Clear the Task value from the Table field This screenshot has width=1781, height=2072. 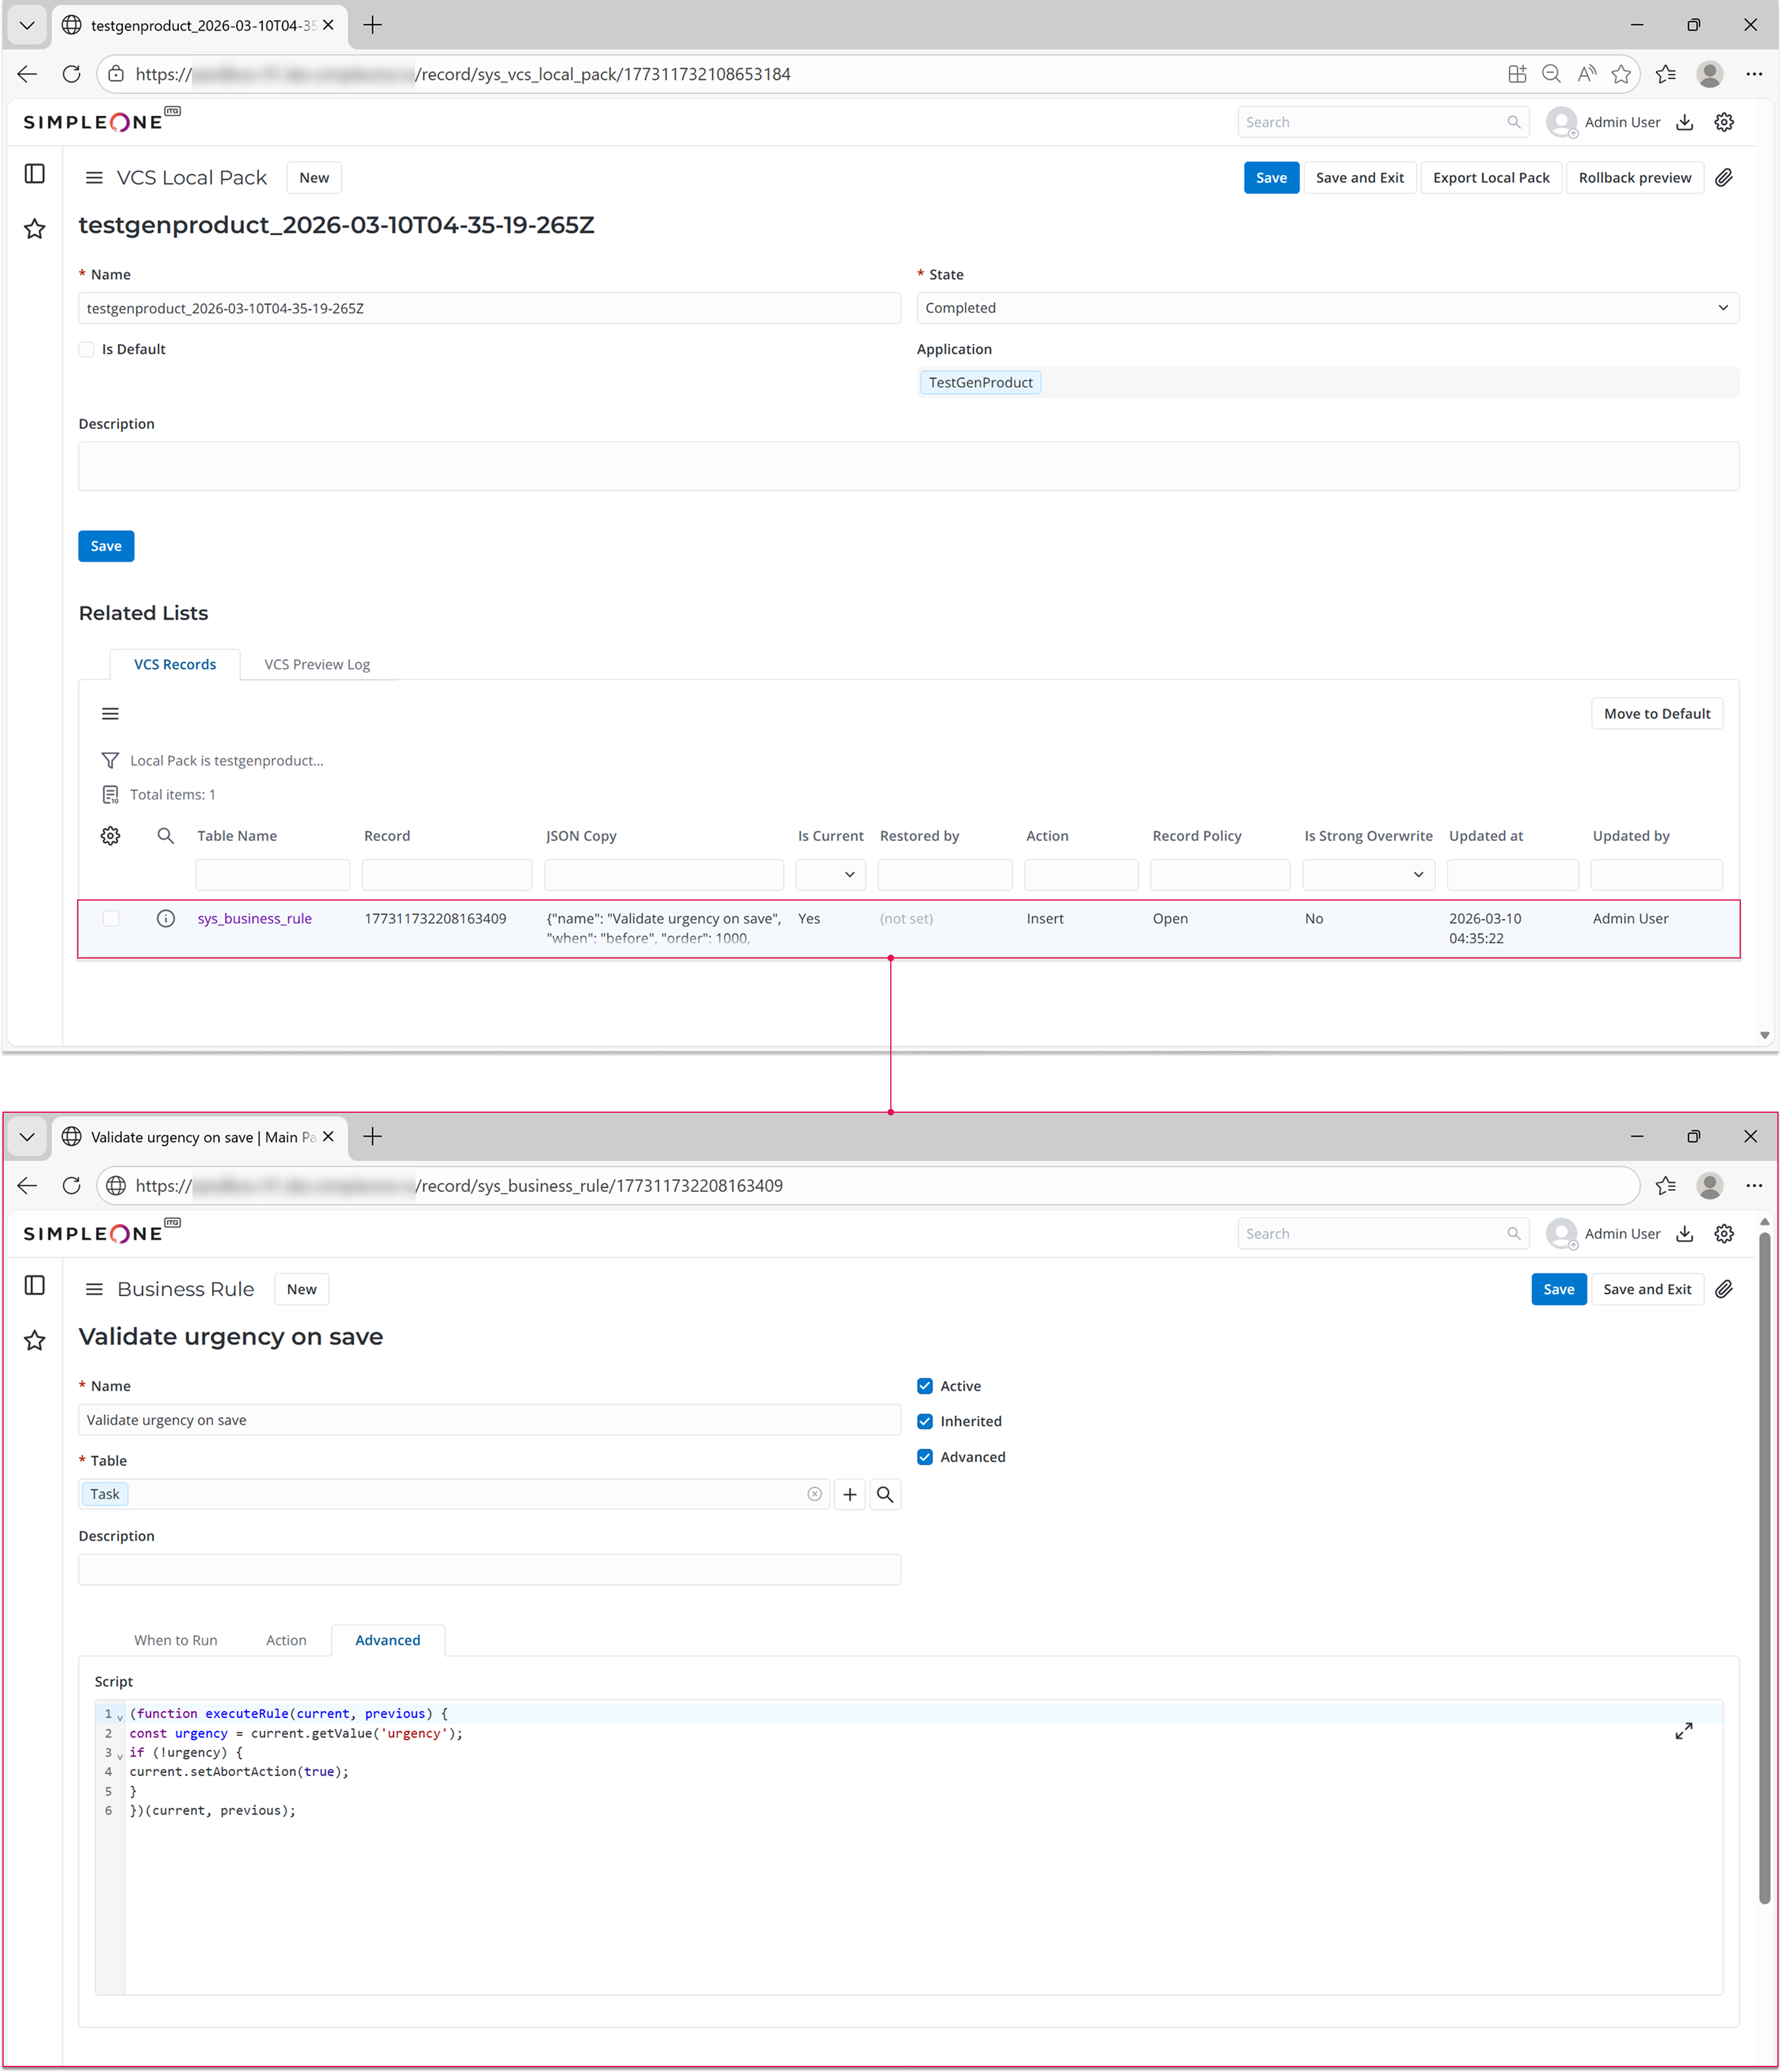click(814, 1494)
